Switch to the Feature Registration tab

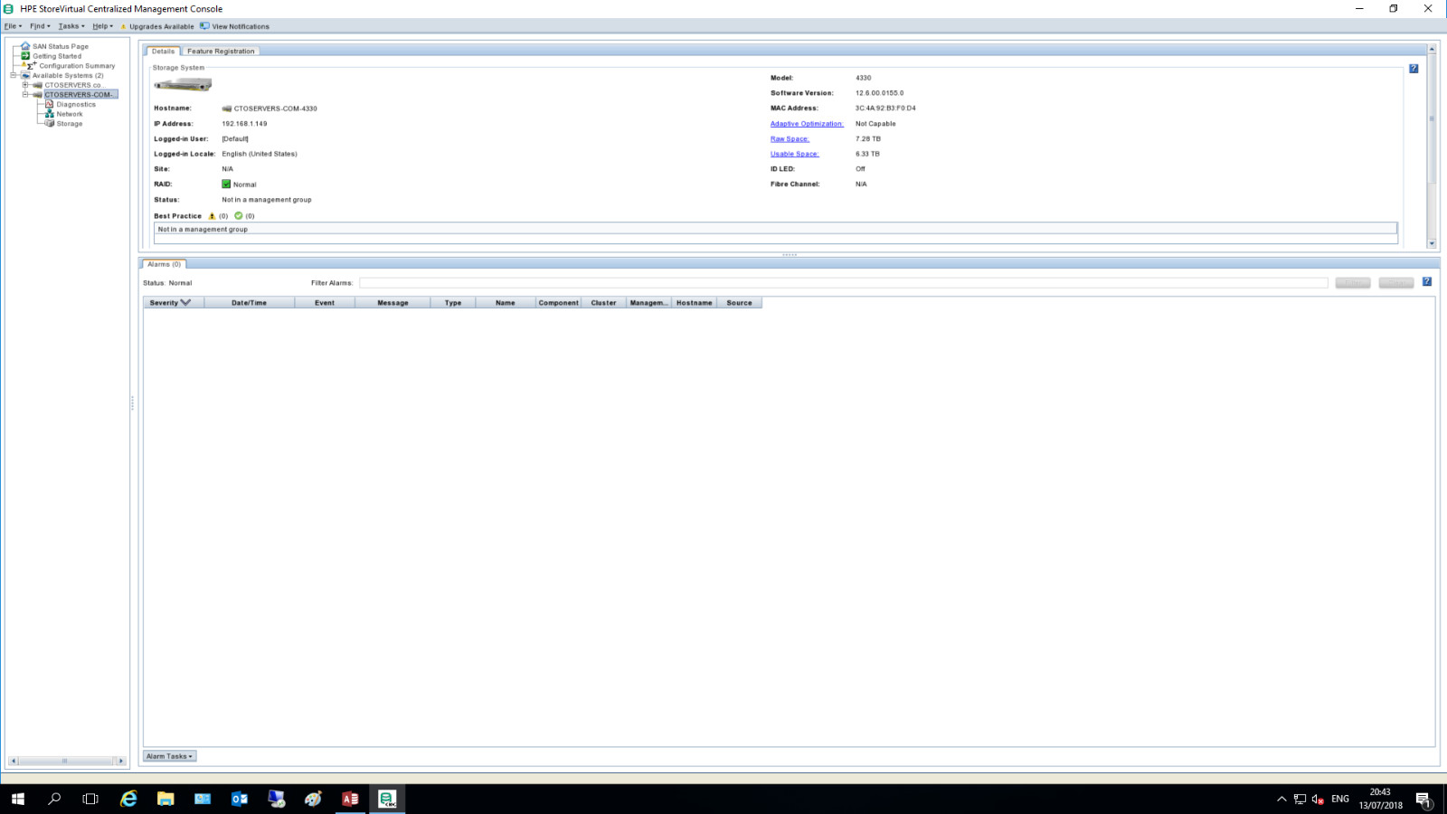[x=221, y=52]
